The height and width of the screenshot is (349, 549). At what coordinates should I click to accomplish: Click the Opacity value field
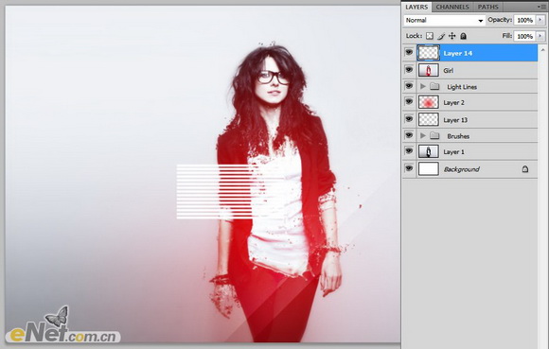point(524,20)
